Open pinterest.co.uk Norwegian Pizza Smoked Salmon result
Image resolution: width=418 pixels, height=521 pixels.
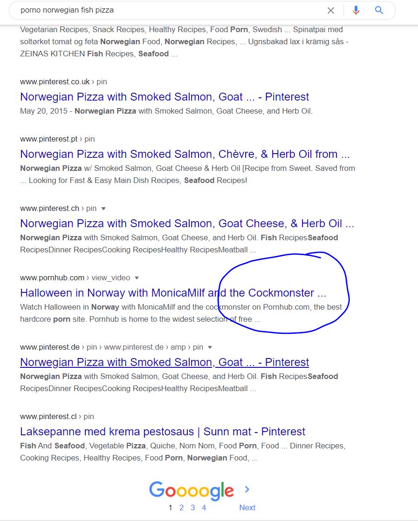(x=164, y=97)
